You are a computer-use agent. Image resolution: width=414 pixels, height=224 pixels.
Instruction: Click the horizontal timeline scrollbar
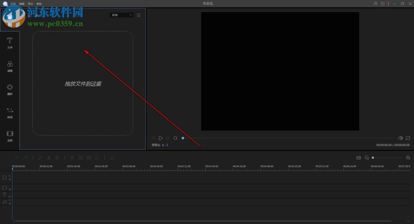(x=203, y=221)
